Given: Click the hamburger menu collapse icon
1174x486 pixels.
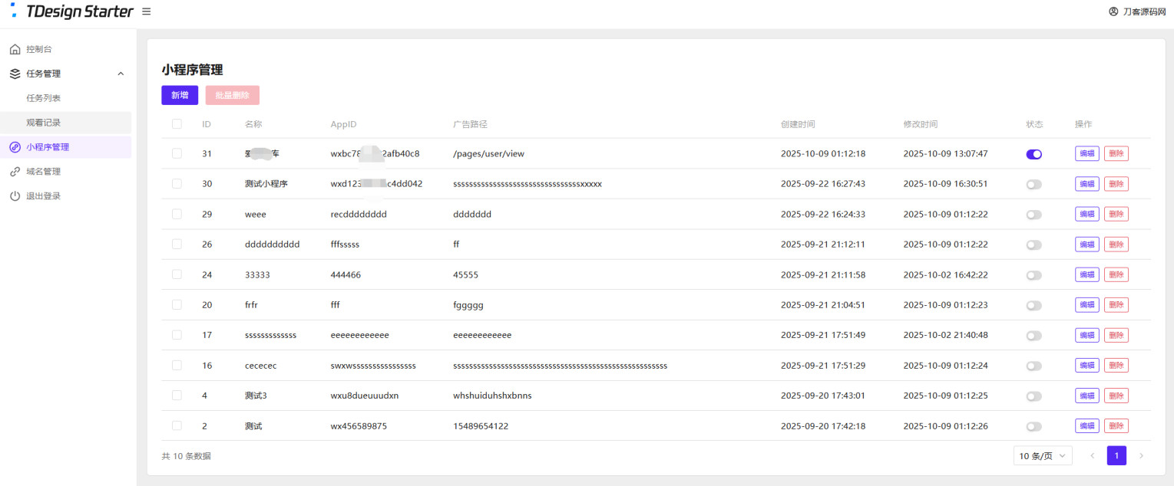Looking at the screenshot, I should pyautogui.click(x=147, y=11).
